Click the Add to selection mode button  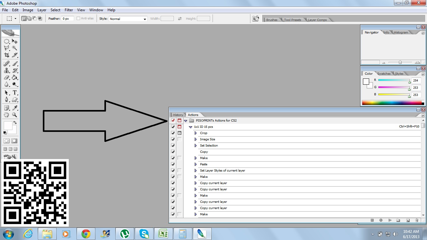coord(29,18)
